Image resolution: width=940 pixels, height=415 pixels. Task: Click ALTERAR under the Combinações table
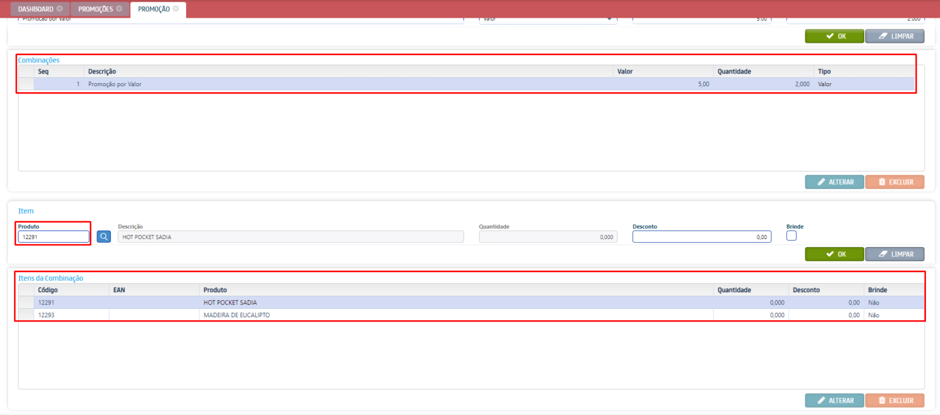834,182
